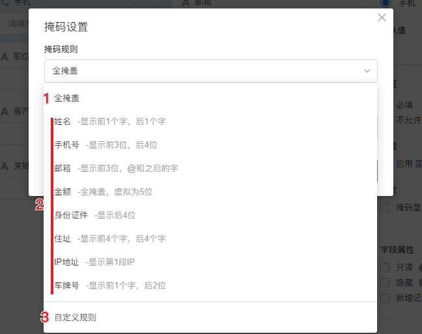
Task: Enable 只读 field property checkbox
Action: tap(385, 268)
